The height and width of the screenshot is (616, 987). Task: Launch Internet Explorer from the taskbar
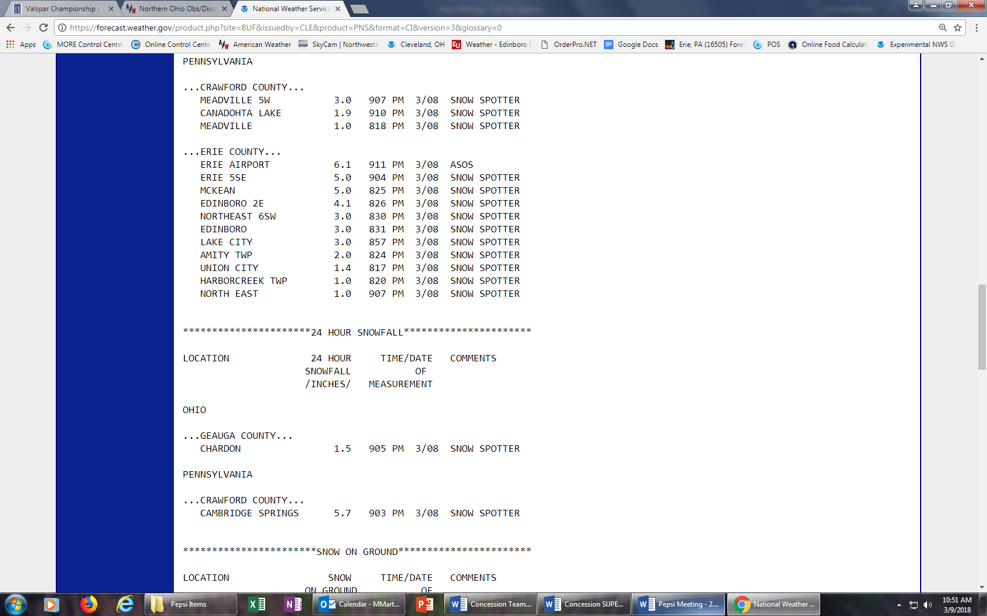click(x=125, y=604)
